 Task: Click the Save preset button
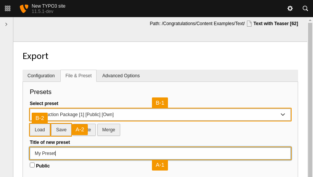point(61,130)
